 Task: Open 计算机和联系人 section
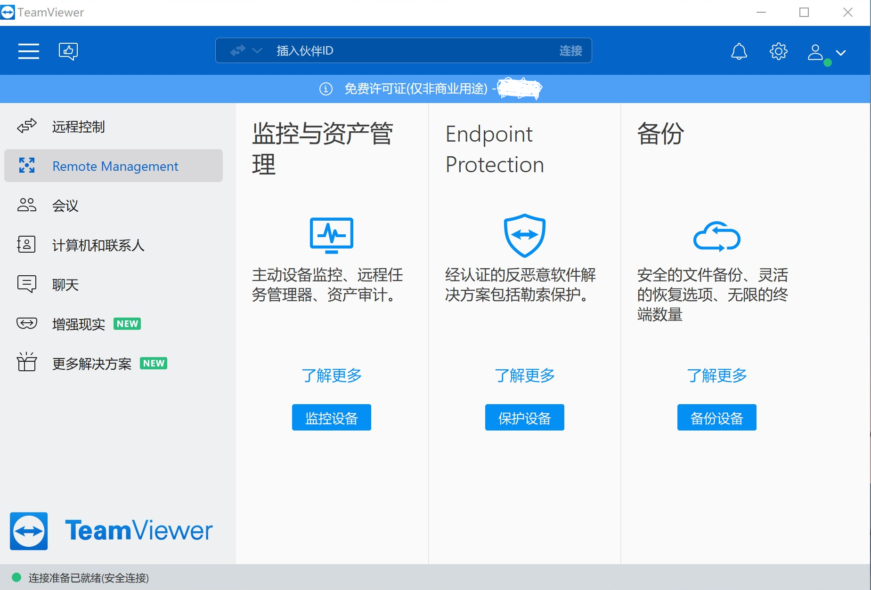[113, 245]
